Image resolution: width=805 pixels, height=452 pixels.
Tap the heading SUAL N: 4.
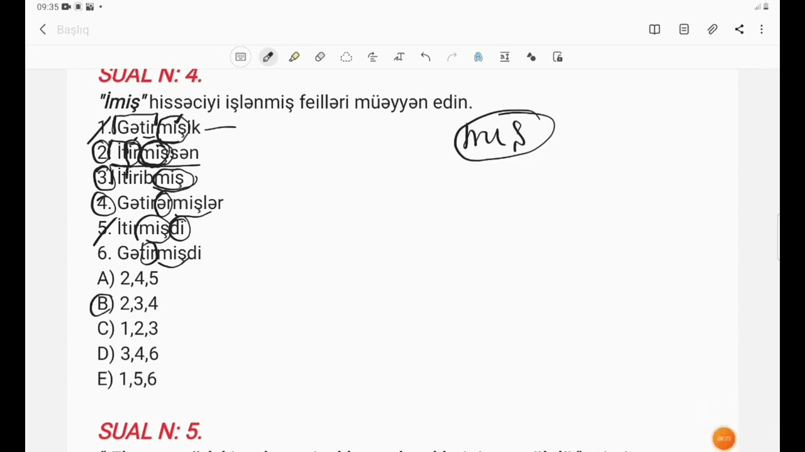(150, 75)
